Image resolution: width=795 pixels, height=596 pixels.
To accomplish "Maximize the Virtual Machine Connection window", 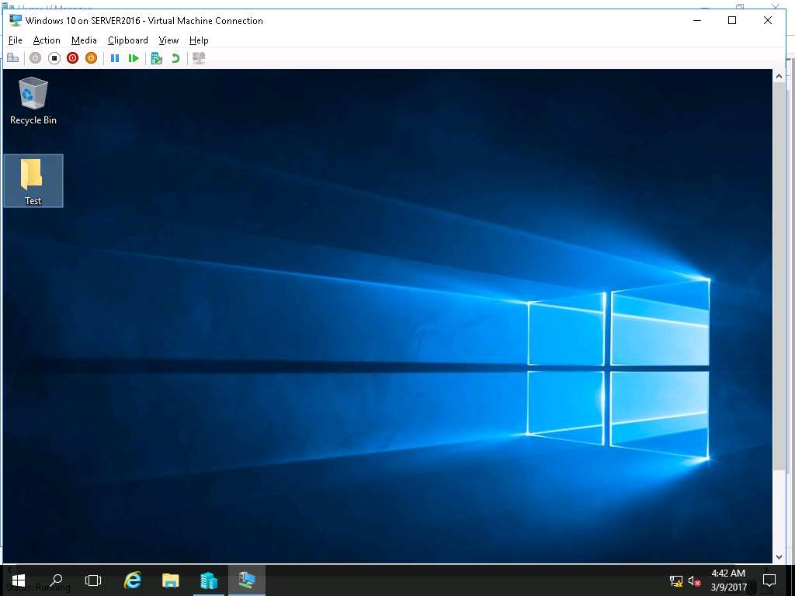I will (x=732, y=20).
